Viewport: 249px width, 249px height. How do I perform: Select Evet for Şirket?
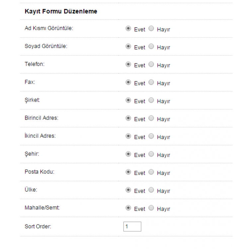[x=128, y=100]
